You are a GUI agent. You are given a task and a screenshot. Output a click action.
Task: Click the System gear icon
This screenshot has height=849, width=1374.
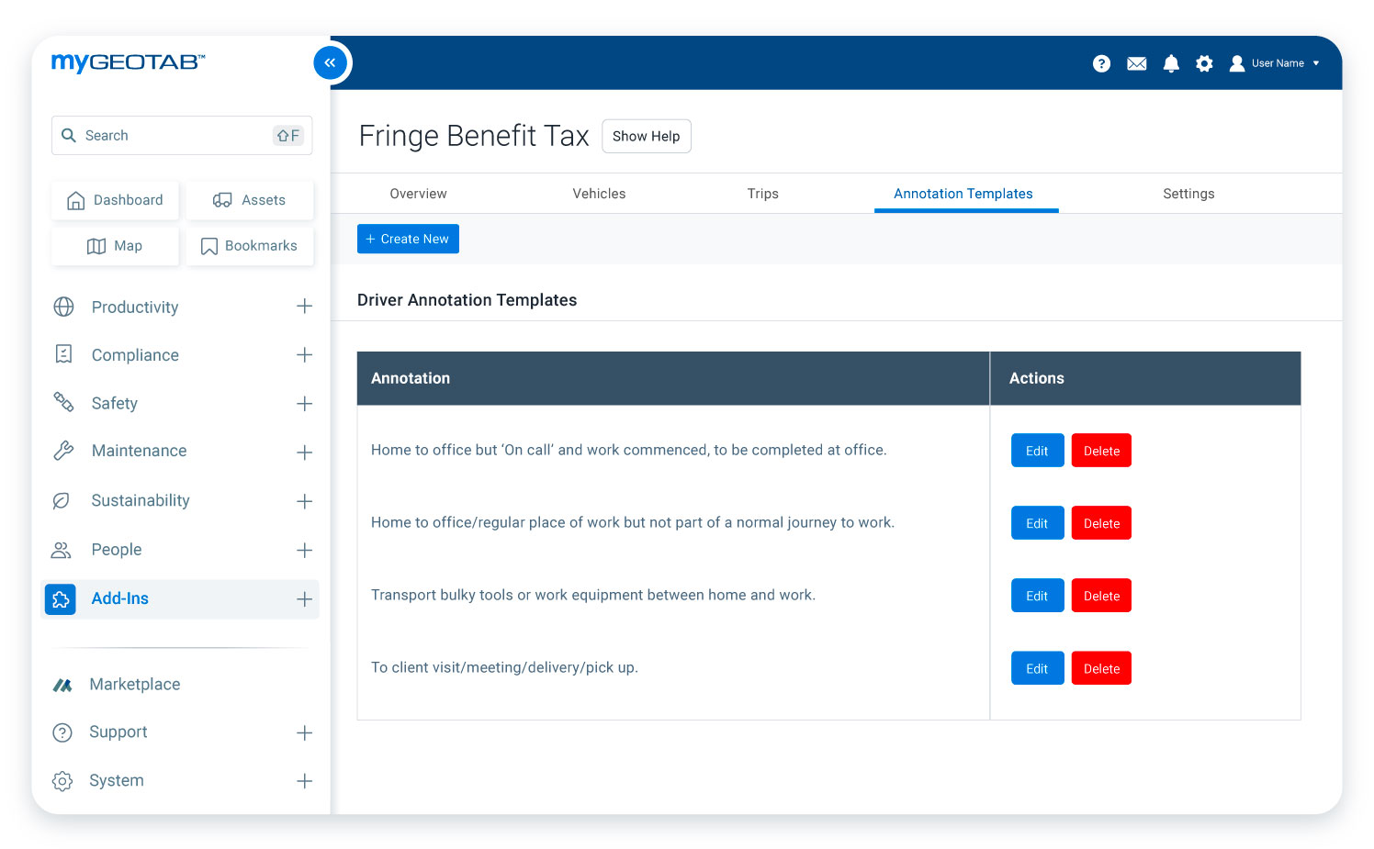coord(62,781)
